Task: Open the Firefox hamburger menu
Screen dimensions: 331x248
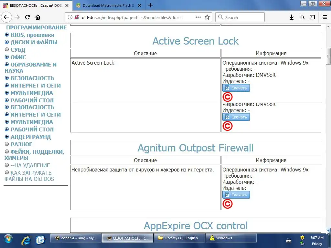Action: tap(325, 17)
